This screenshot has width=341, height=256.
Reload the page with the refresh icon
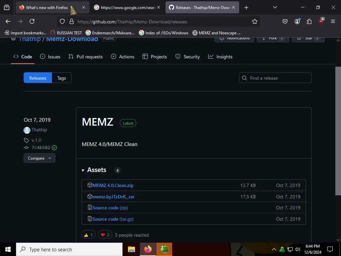tap(32, 21)
